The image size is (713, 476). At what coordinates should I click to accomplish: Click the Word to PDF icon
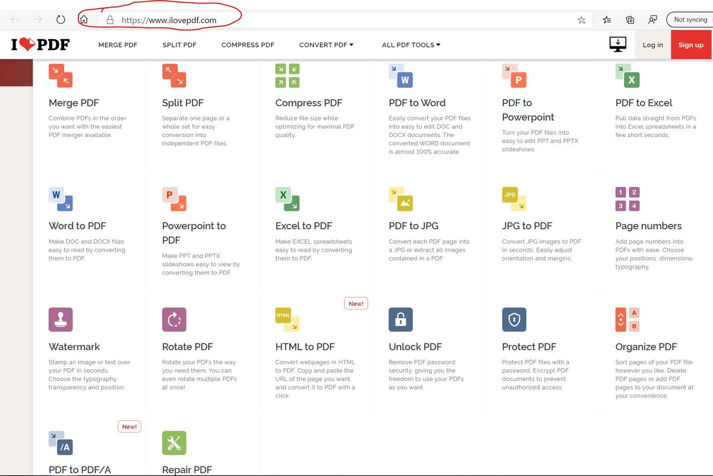(x=61, y=199)
